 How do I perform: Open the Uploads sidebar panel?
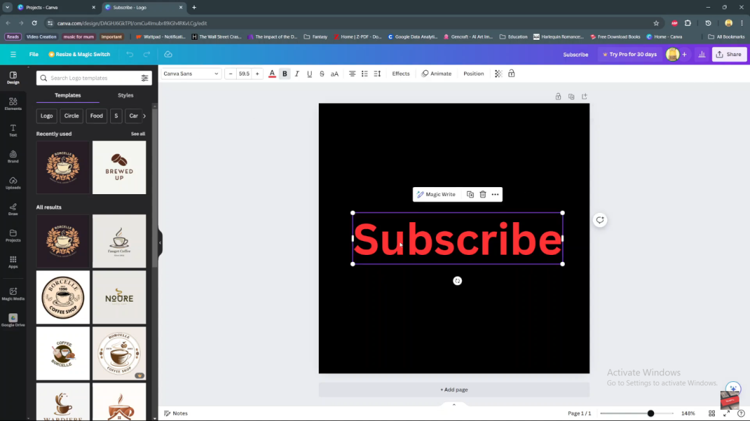pyautogui.click(x=13, y=183)
